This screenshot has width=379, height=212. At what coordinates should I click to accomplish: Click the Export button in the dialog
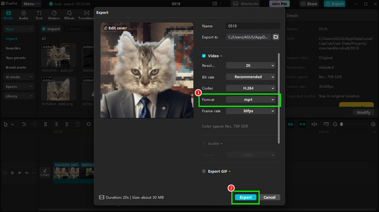click(x=245, y=197)
